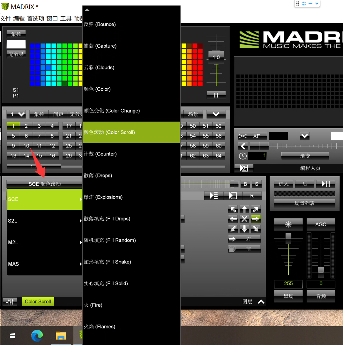Toggle the 无效果 button in the preview panel
The image size is (343, 345).
tap(16, 54)
